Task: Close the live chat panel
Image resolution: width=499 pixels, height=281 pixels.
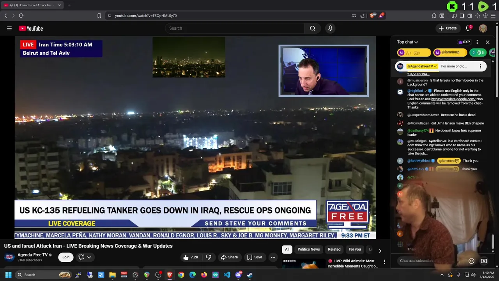Action: tap(487, 42)
